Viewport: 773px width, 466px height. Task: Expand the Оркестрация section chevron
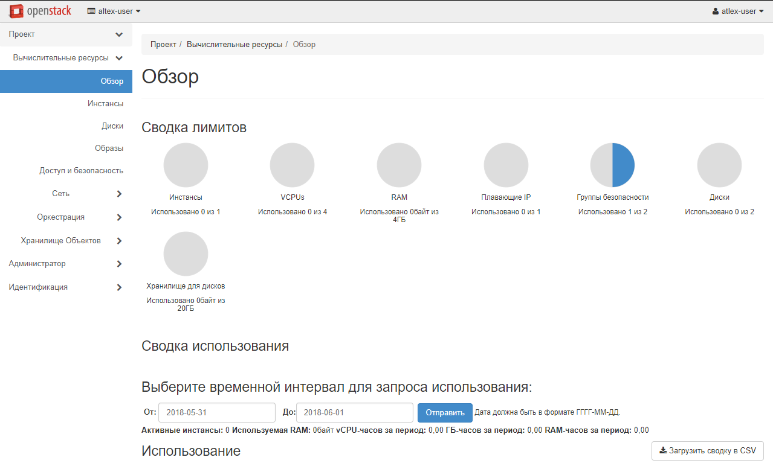tap(119, 217)
